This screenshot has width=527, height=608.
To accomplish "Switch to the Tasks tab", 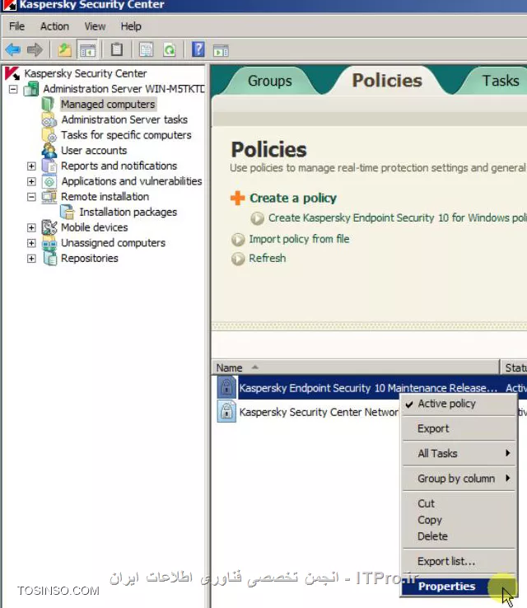I will click(x=501, y=81).
